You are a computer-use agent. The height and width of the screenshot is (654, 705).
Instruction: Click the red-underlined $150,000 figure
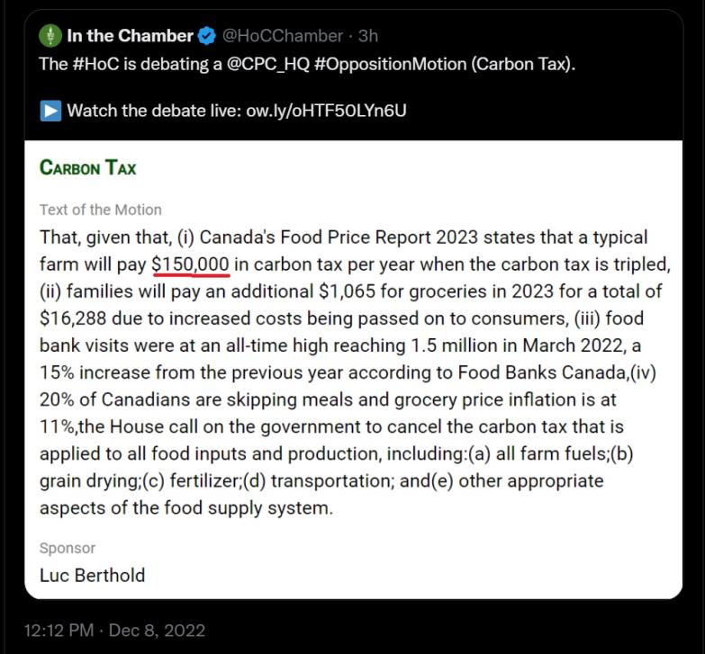point(192,264)
